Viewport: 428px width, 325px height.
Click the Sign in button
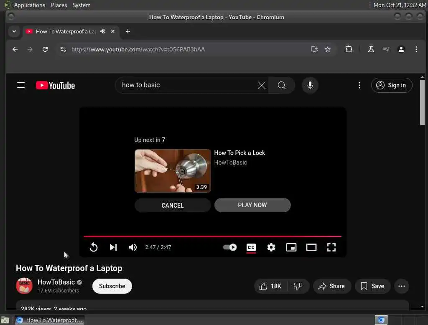click(391, 85)
